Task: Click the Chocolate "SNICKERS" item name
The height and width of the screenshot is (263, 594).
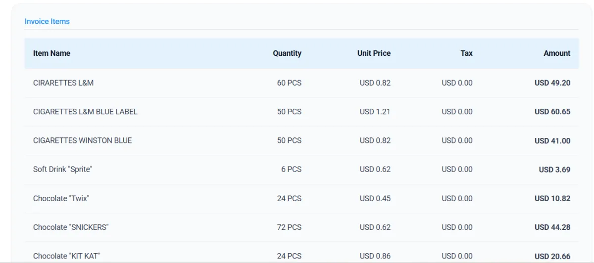Action: (x=71, y=227)
